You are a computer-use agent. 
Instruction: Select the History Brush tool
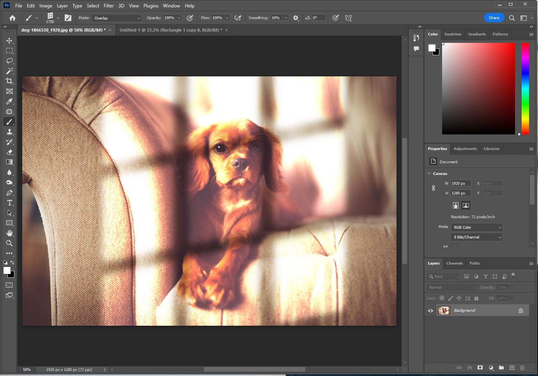[9, 142]
